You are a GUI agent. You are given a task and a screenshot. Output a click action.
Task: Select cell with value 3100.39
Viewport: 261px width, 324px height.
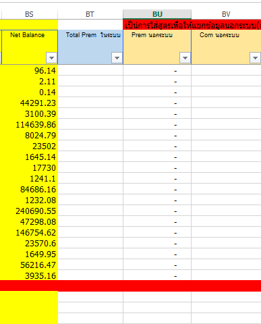pos(30,114)
